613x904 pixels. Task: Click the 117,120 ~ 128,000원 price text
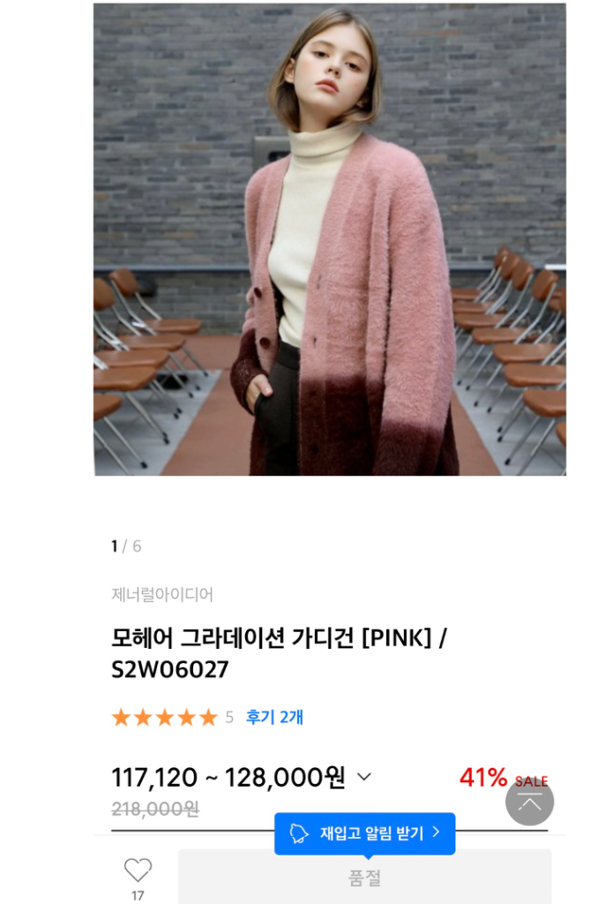[x=228, y=778]
